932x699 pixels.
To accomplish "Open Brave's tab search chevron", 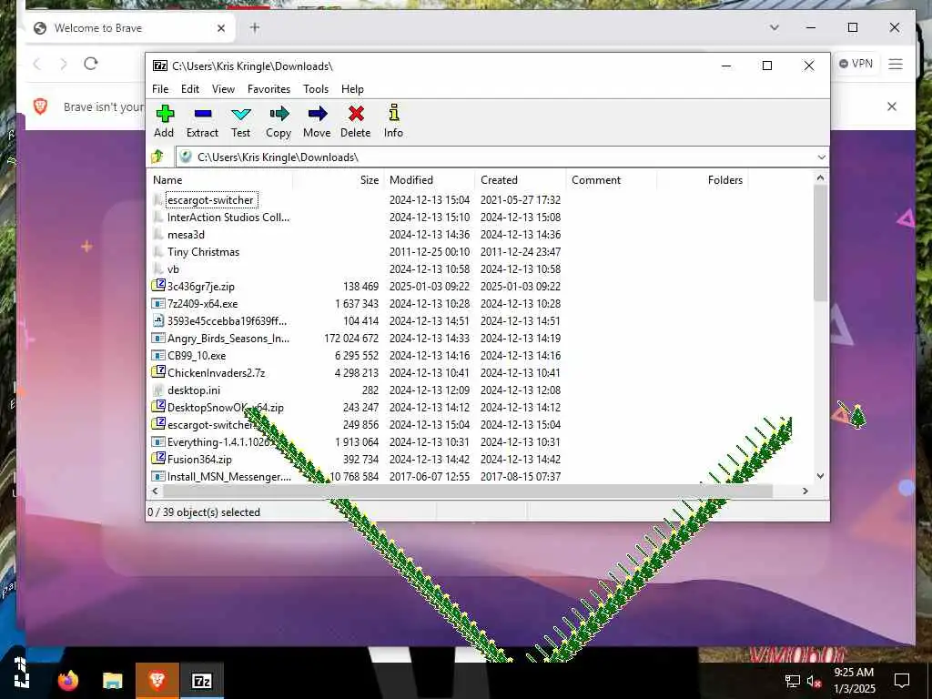I will point(774,27).
